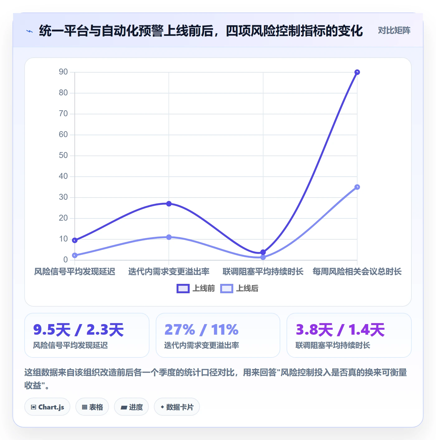Viewport: 436px width, 440px height.
Task: Click the 对比矩阵 label in header
Action: point(394,31)
